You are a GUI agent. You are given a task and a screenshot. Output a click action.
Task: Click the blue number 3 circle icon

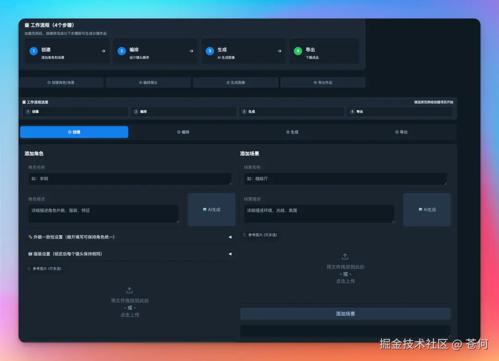210,51
